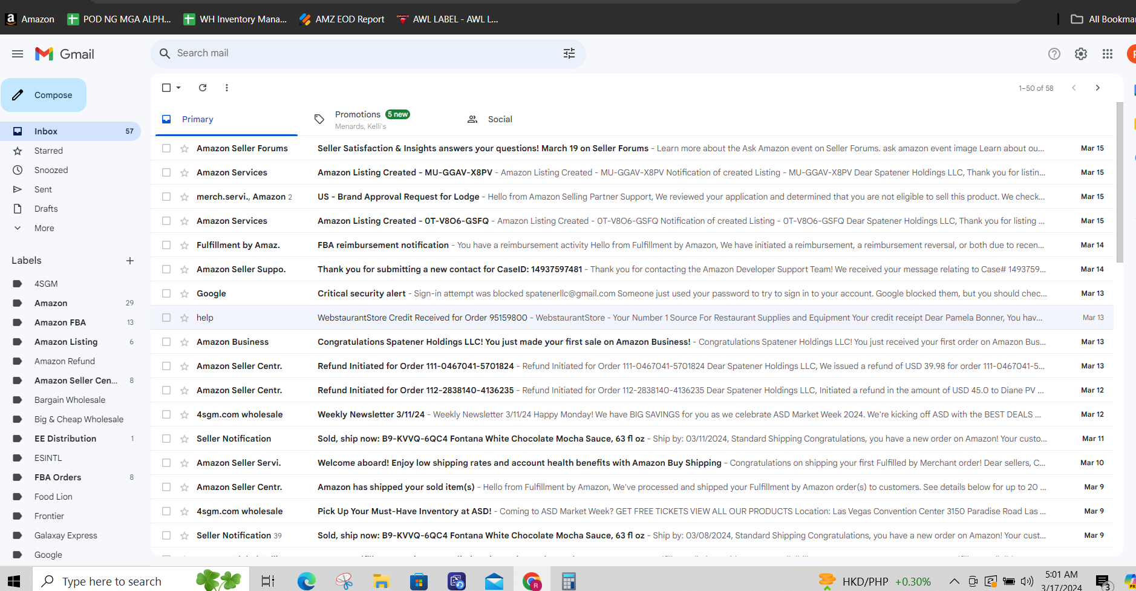Create a new label with plus icon
Viewport: 1136px width, 591px height.
(x=130, y=261)
